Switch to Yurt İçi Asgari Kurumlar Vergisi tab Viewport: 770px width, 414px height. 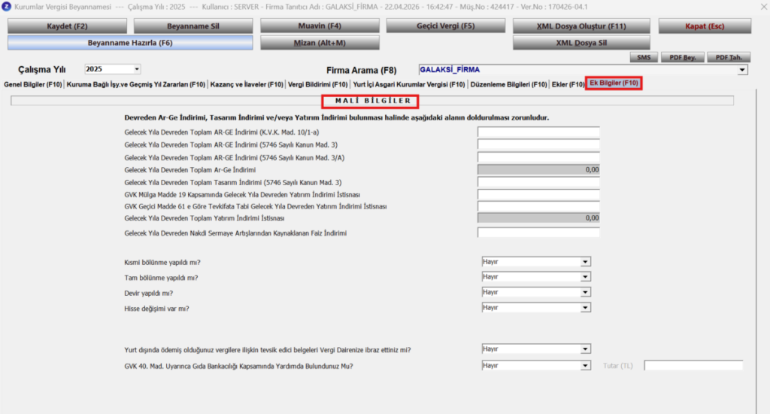click(x=408, y=84)
